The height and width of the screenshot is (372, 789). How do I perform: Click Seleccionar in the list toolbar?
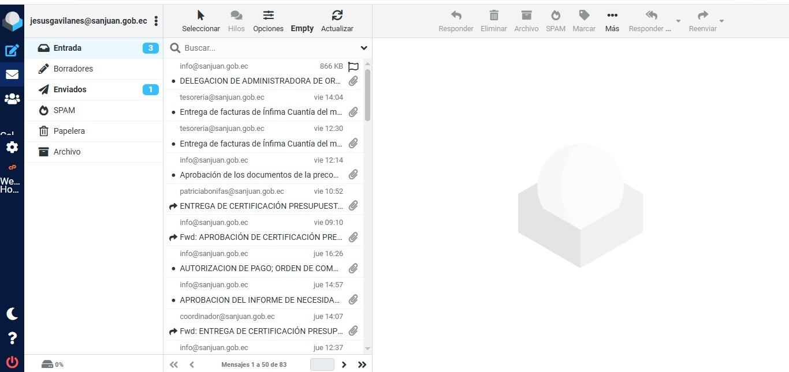point(200,21)
